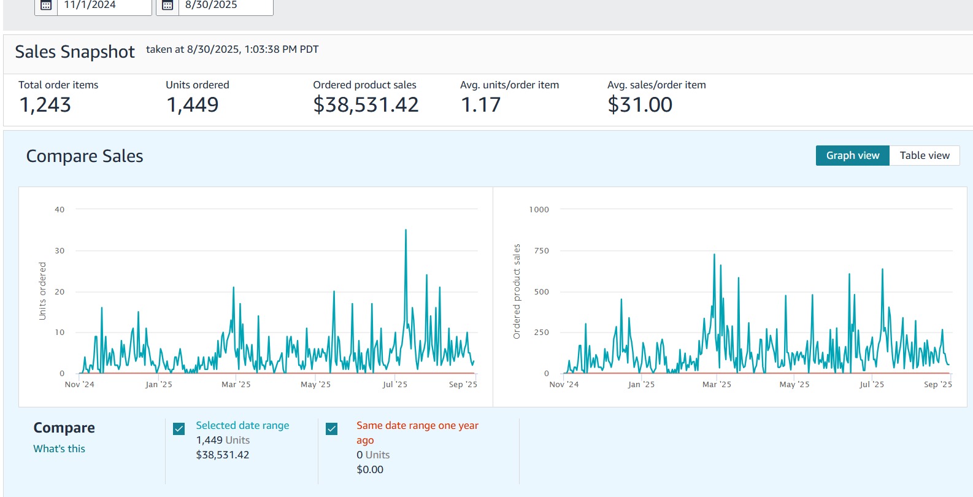The width and height of the screenshot is (973, 497).
Task: Open the What's this link
Action: pyautogui.click(x=59, y=449)
